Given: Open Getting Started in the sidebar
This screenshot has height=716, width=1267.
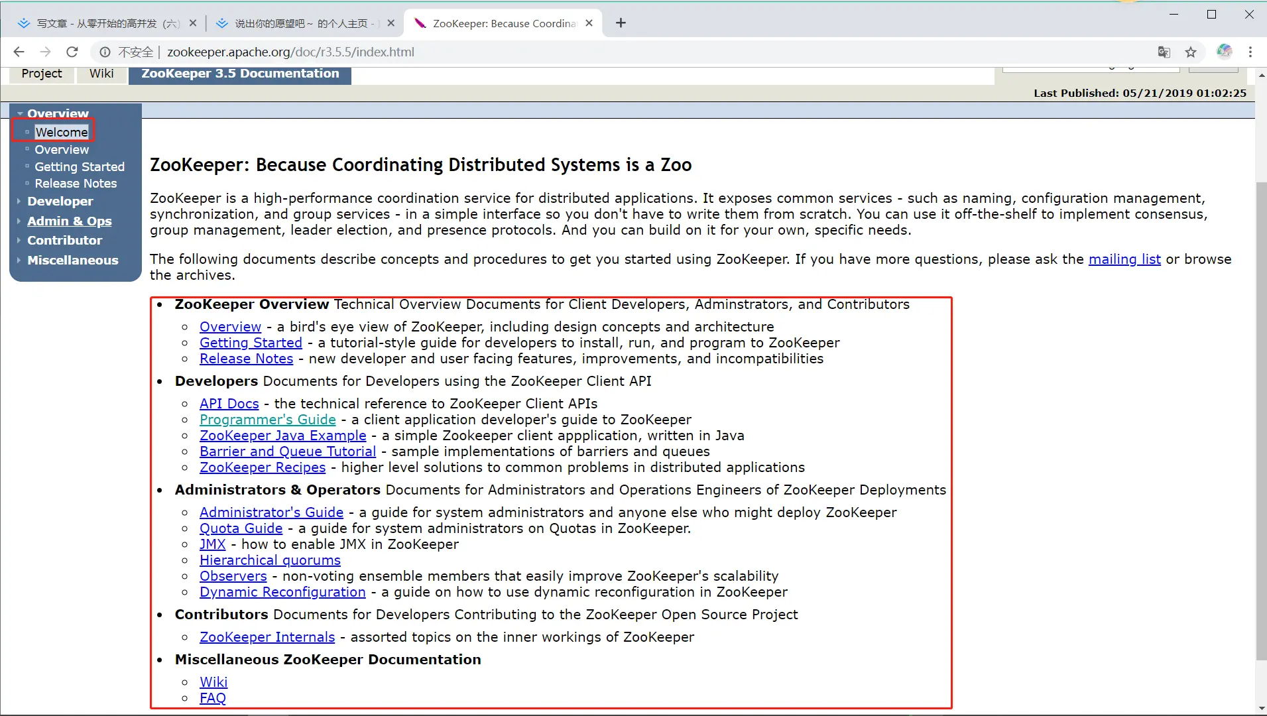Looking at the screenshot, I should pos(80,167).
